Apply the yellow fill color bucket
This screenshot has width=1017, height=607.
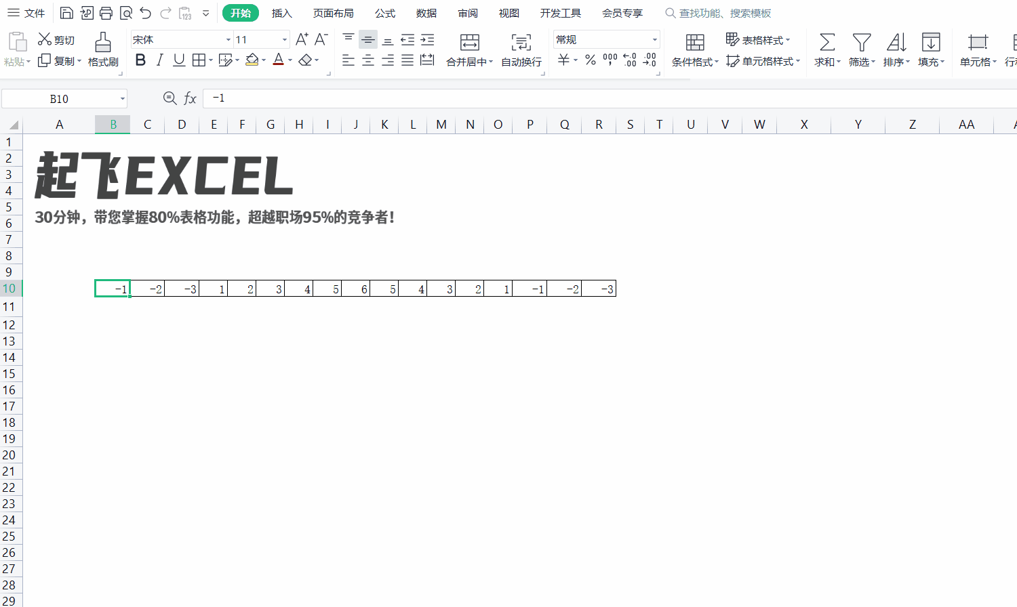point(252,60)
